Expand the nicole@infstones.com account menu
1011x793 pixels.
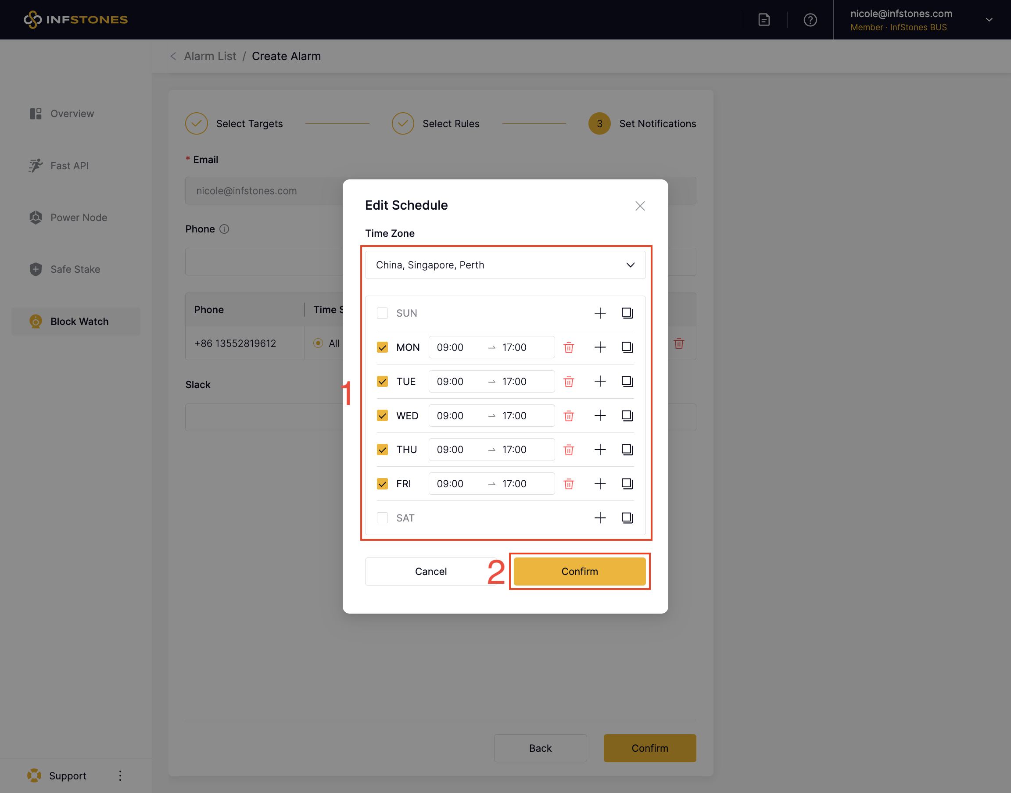[x=989, y=20]
